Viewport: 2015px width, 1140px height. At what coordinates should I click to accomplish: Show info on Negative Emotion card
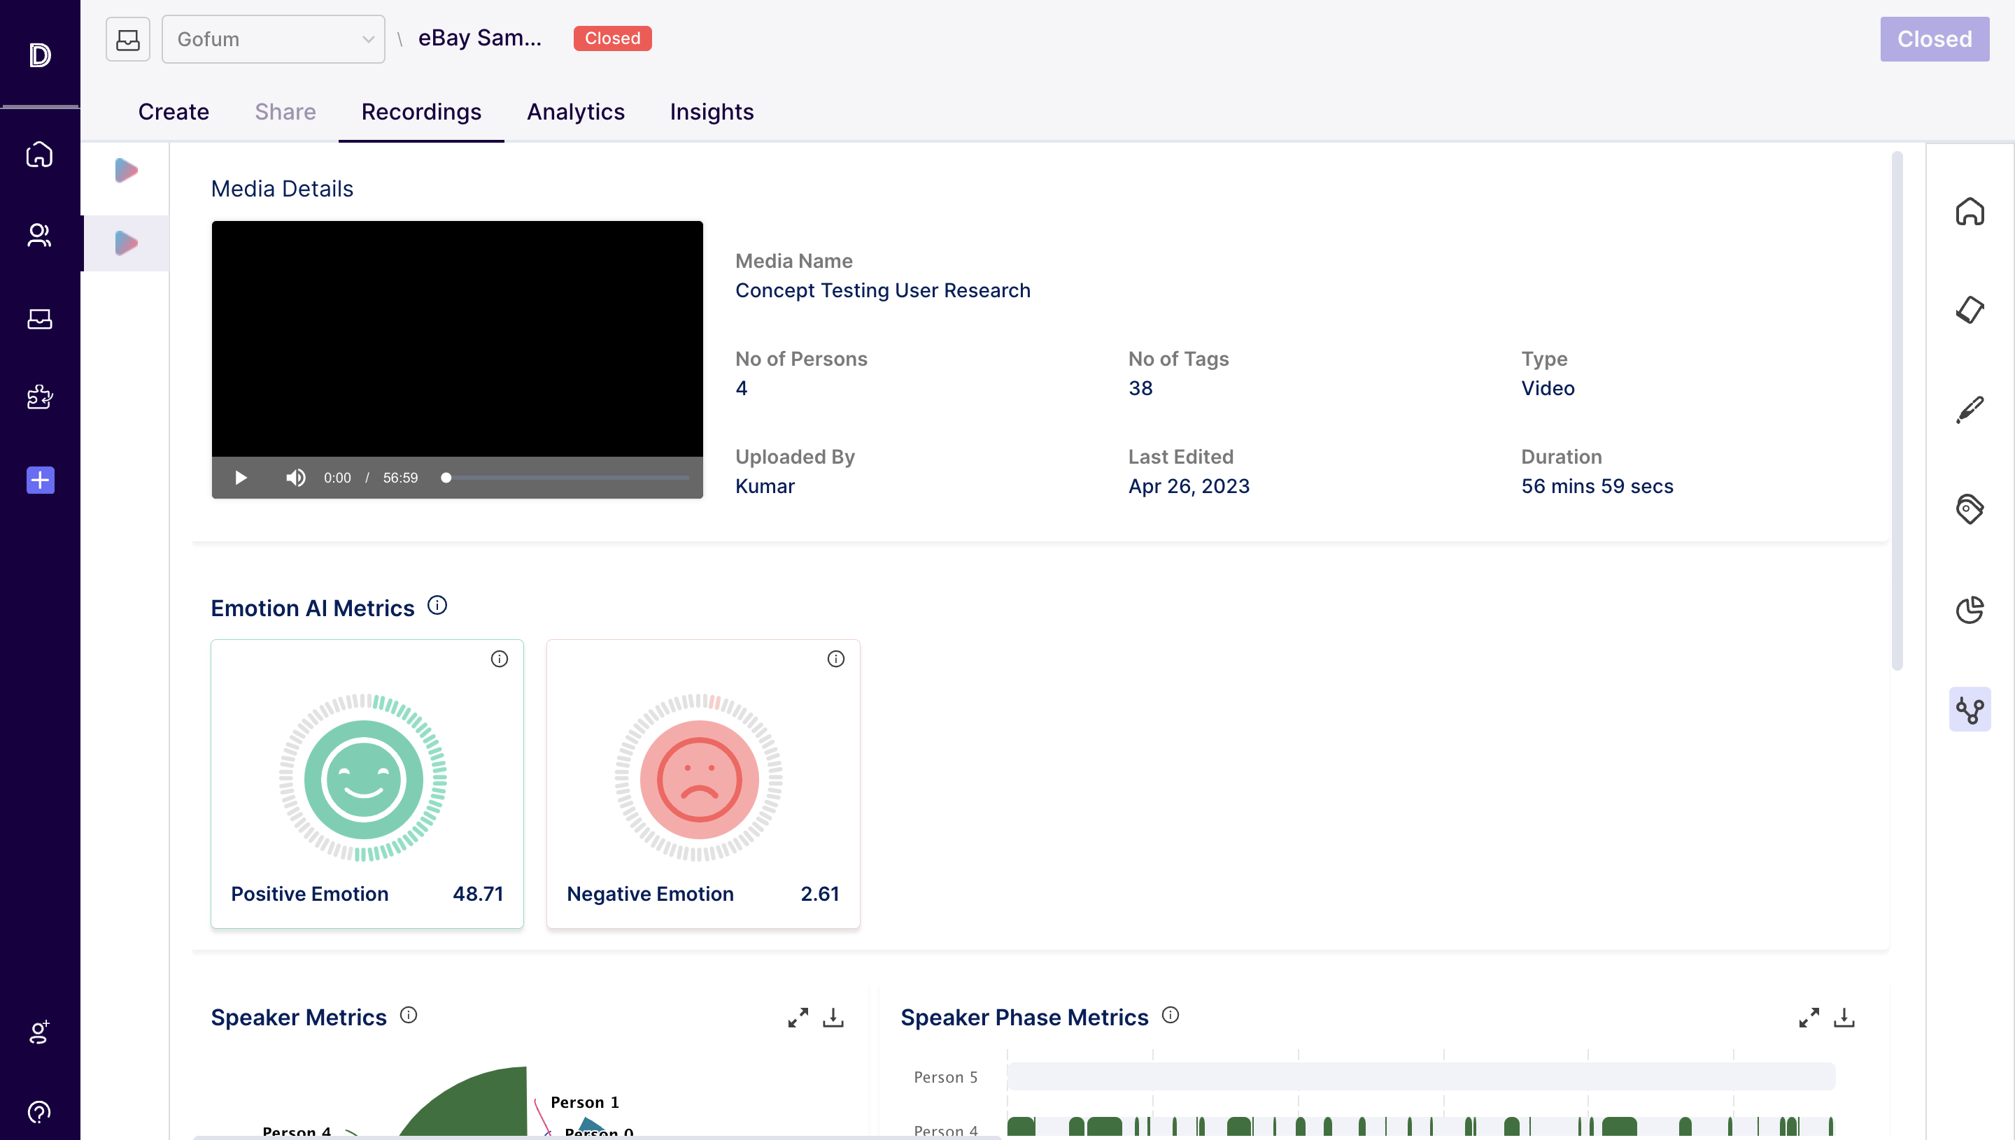coord(835,660)
